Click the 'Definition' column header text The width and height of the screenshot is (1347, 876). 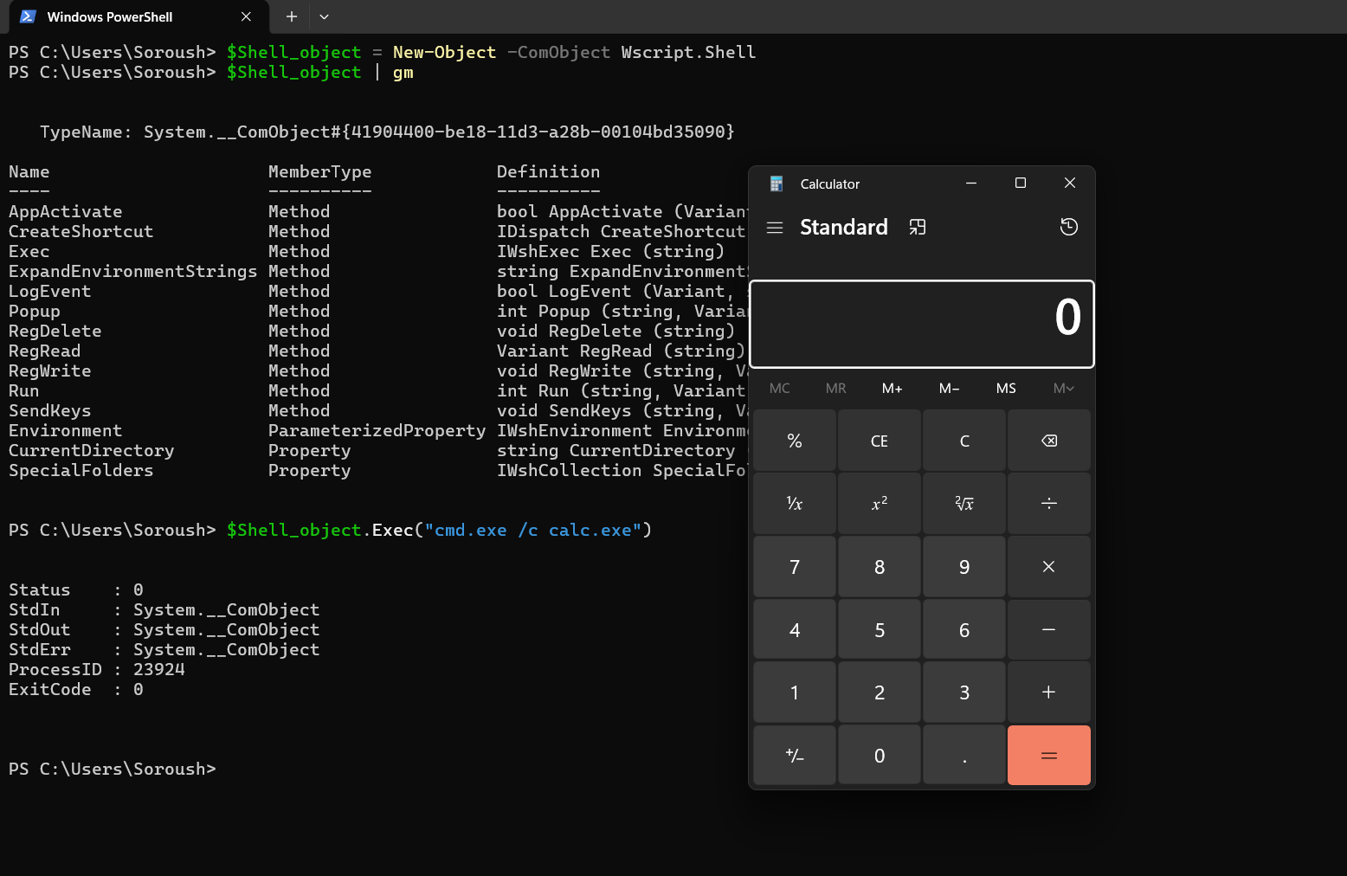[x=549, y=172]
